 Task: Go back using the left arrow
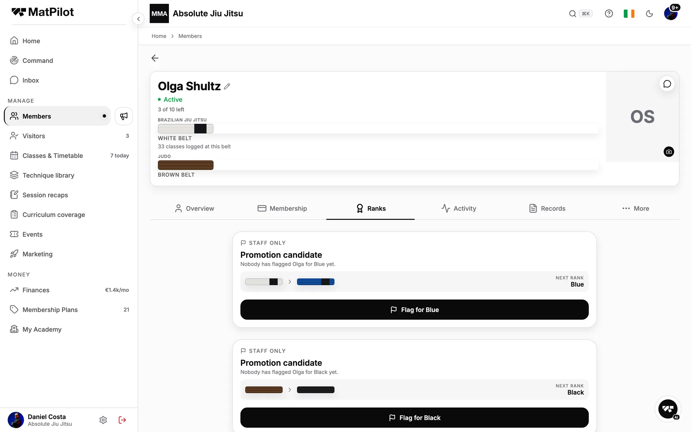(155, 58)
